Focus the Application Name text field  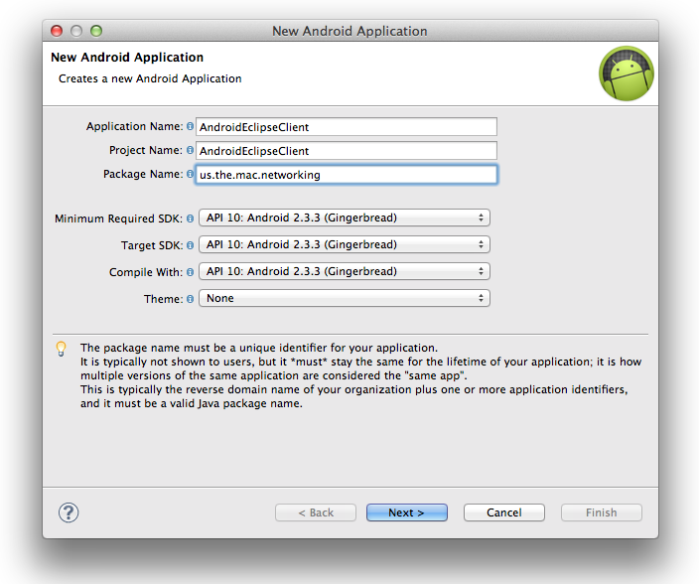(347, 127)
